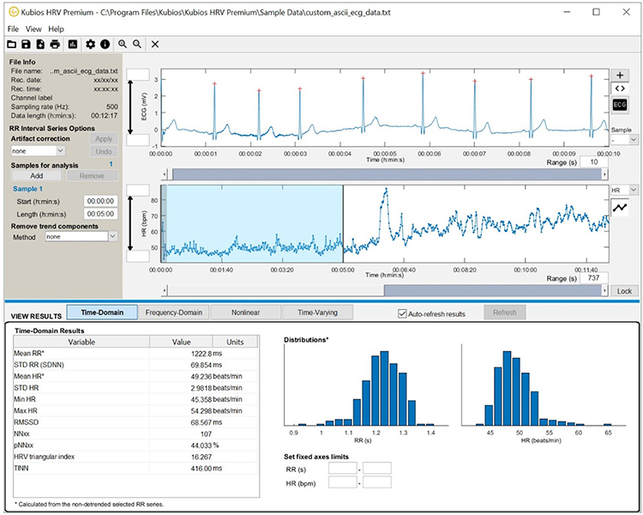Click the info about icon in toolbar

105,44
